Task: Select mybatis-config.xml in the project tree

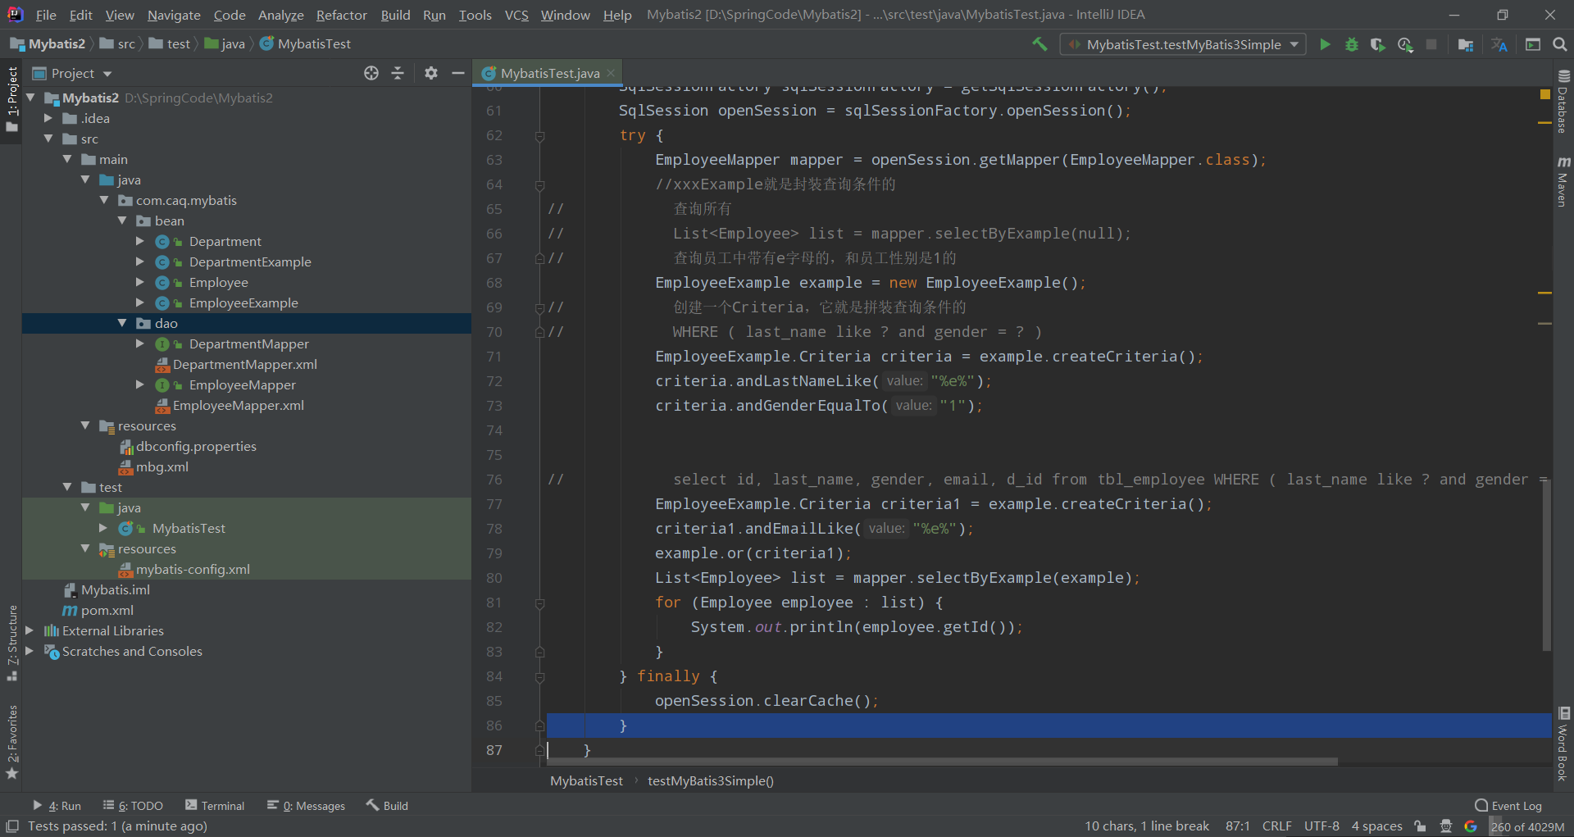Action: pos(193,569)
